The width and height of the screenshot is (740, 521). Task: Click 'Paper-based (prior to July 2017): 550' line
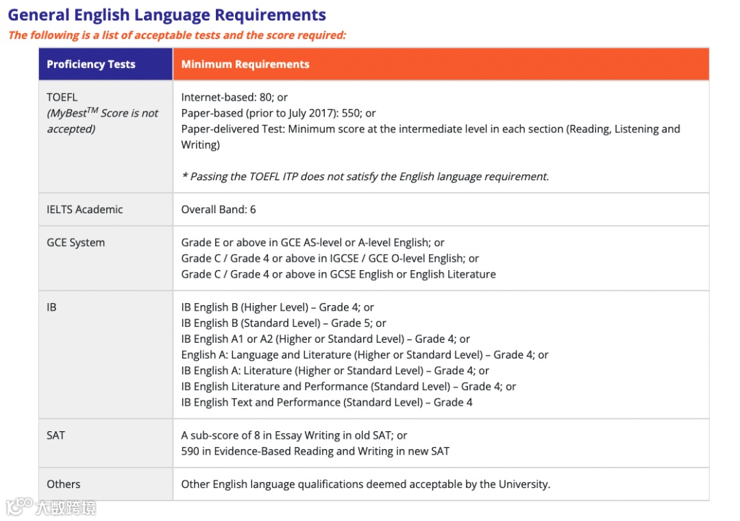tap(278, 113)
